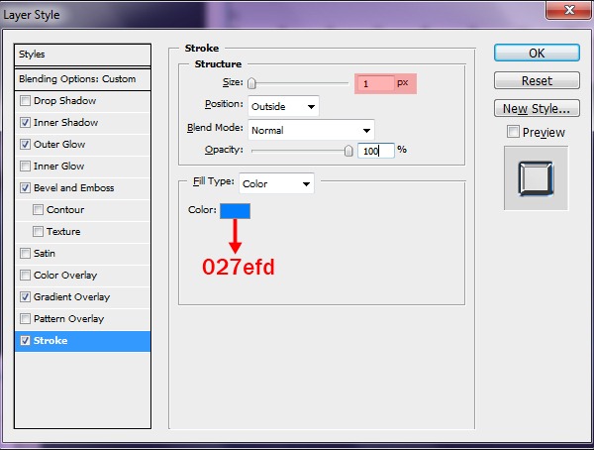
Task: Uncheck the Outer Glow checkbox
Action: pyautogui.click(x=25, y=144)
